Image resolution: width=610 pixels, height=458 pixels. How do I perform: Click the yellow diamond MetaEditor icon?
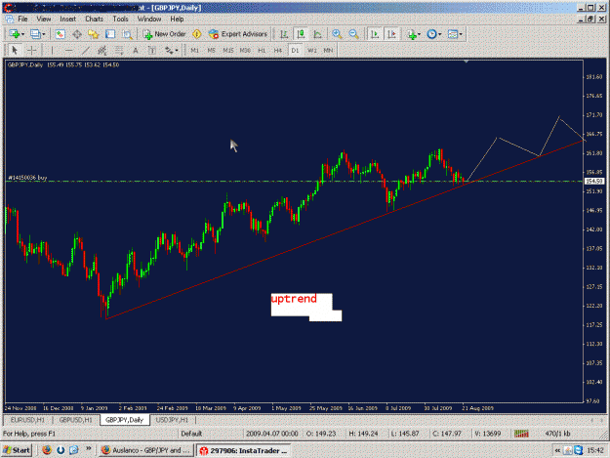(x=197, y=34)
